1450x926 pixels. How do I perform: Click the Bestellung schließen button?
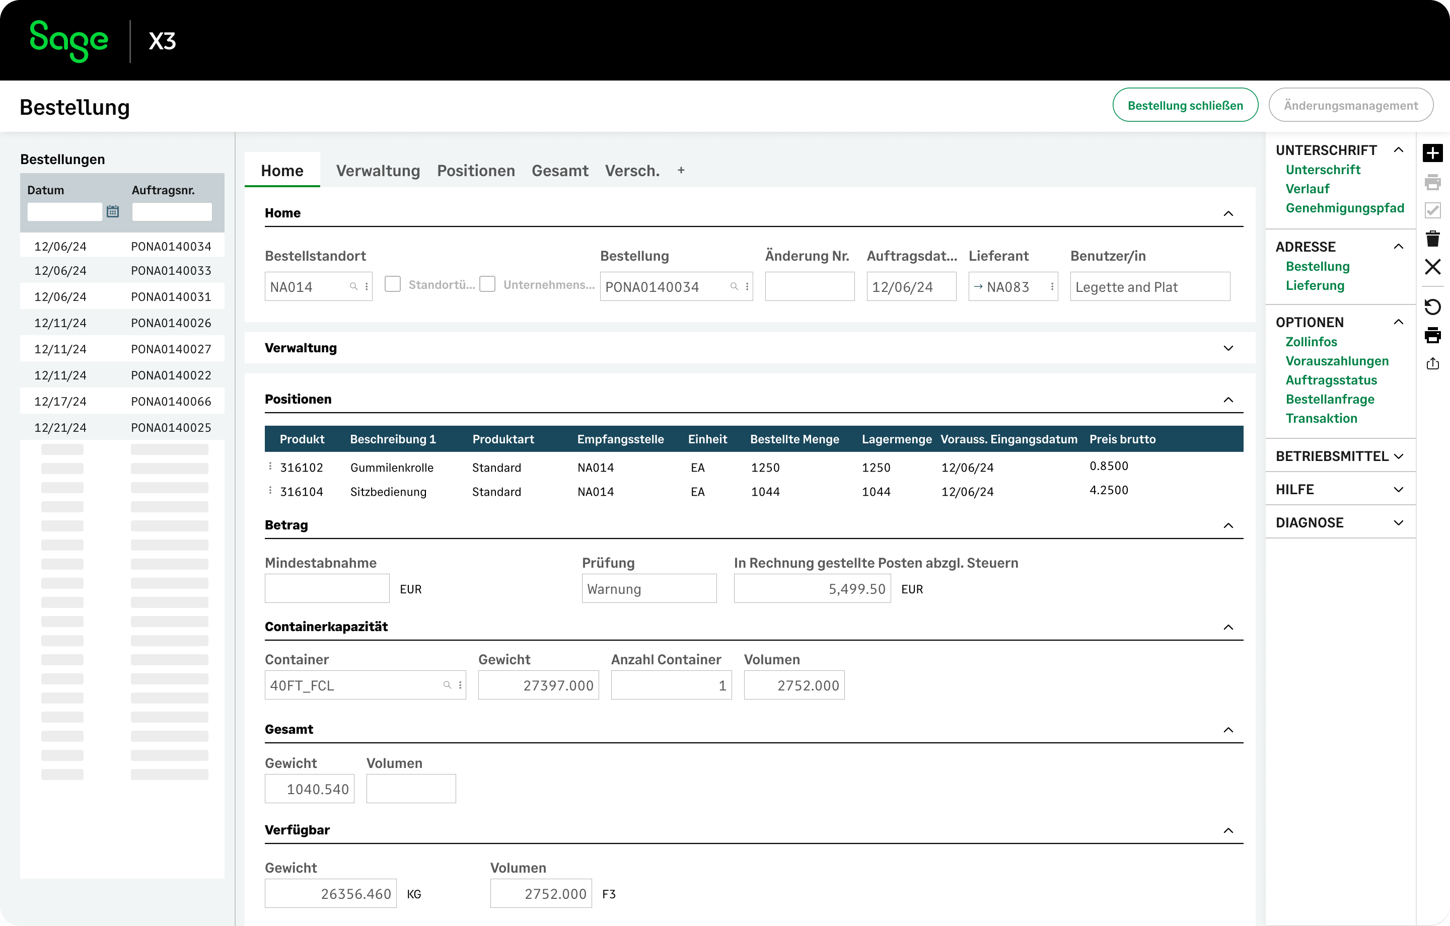(1185, 105)
